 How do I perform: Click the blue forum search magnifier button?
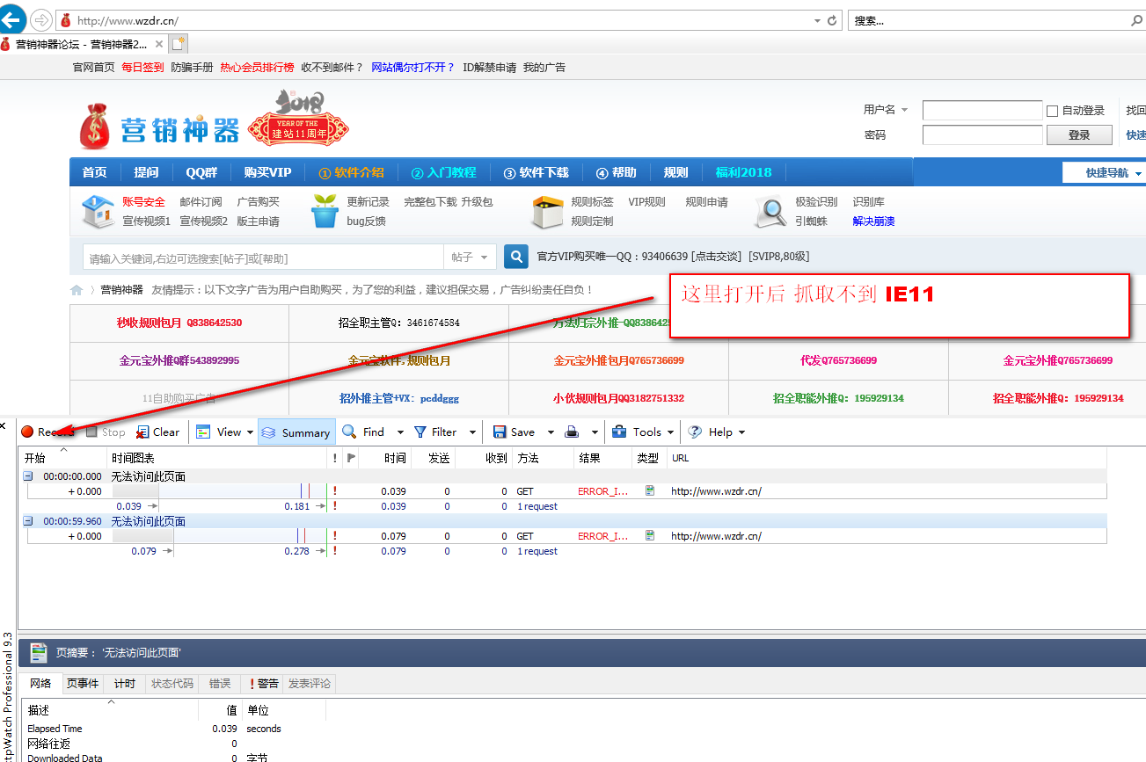coord(516,257)
